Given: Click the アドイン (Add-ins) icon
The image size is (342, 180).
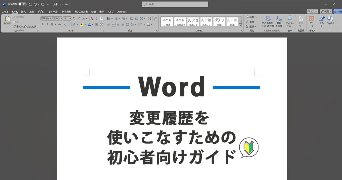Looking at the screenshot, I should click(x=312, y=20).
